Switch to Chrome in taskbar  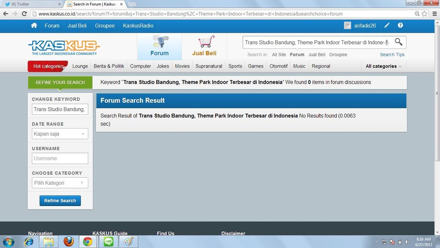point(88,242)
